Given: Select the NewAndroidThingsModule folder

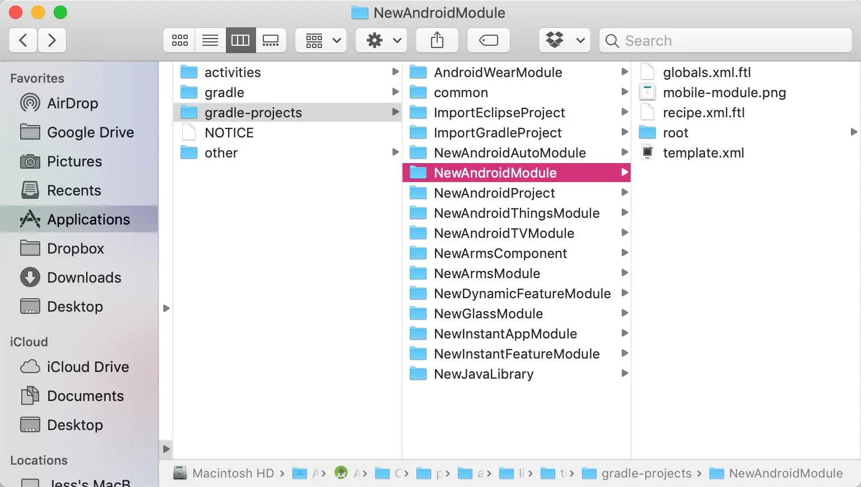Looking at the screenshot, I should click(516, 213).
